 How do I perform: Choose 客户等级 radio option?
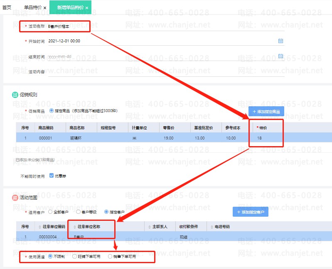pyautogui.click(x=78, y=212)
